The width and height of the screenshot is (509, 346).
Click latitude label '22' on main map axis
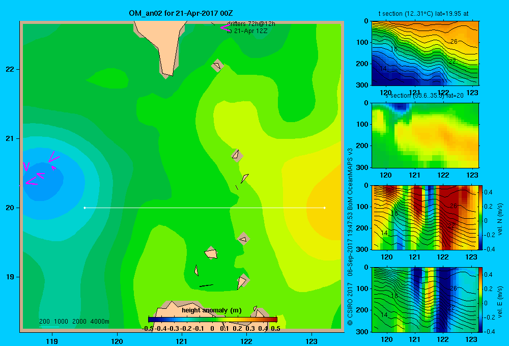tap(10, 69)
